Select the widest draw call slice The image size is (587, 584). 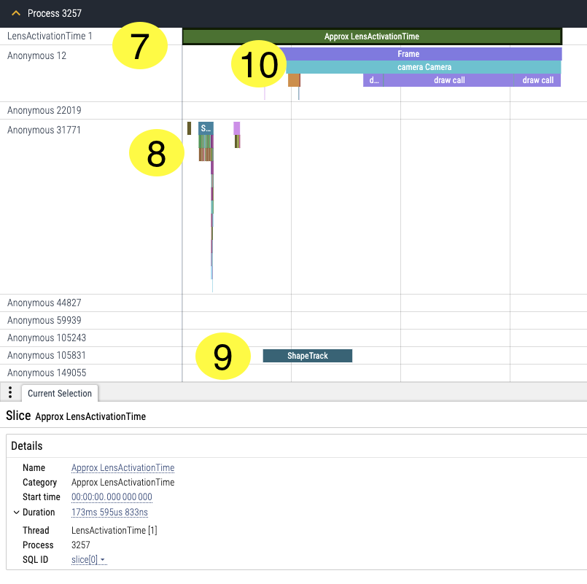pyautogui.click(x=448, y=80)
